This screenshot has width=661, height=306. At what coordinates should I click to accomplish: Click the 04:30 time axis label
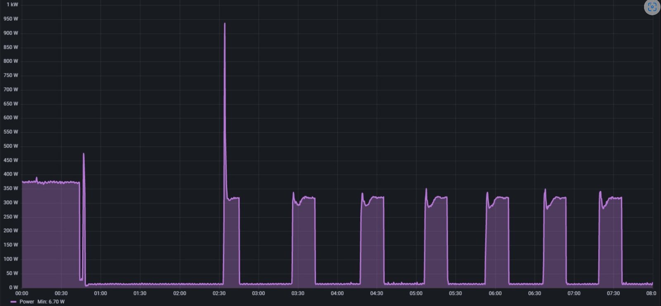[377, 294]
